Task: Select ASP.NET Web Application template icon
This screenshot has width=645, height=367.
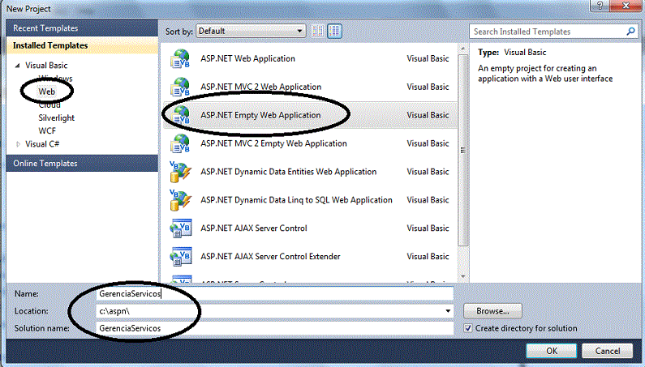Action: pos(180,59)
